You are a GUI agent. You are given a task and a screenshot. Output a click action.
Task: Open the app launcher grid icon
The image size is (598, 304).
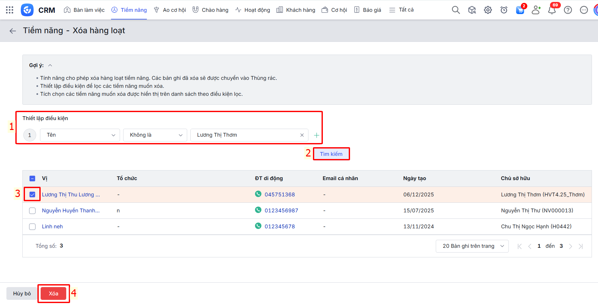(x=10, y=10)
